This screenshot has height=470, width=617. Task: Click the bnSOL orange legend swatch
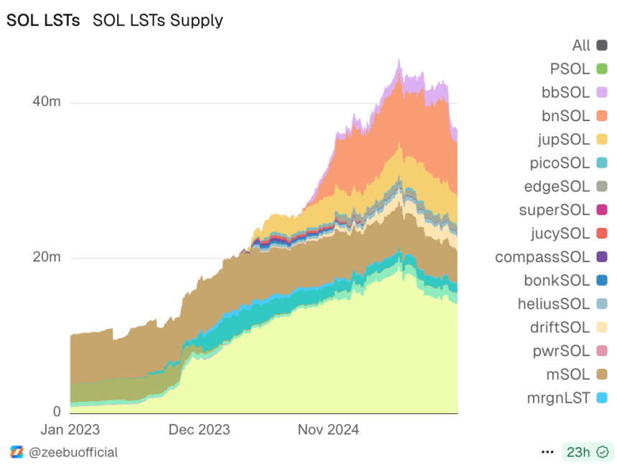(x=602, y=116)
